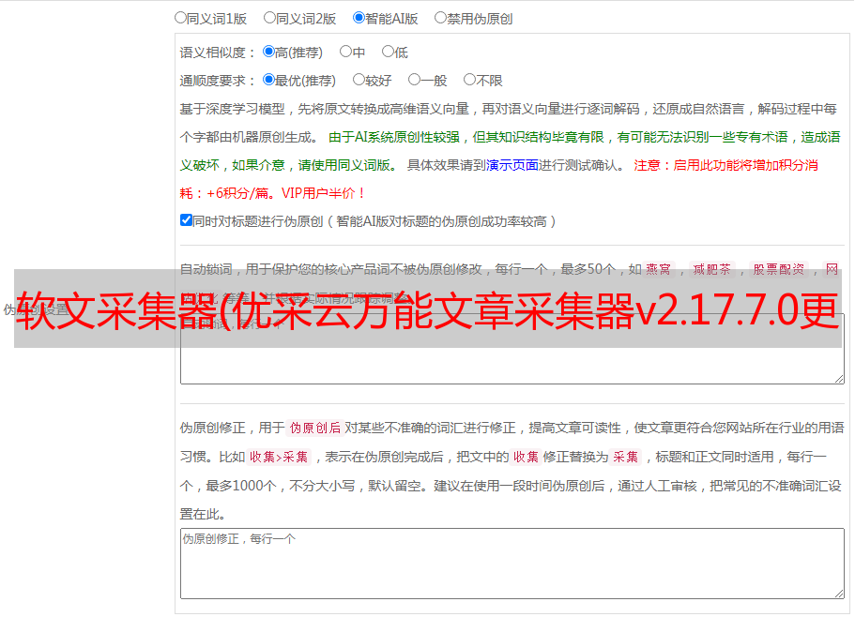Grab the 伪原创修正 textarea resize handle
This screenshot has height=617, width=855.
(x=839, y=594)
